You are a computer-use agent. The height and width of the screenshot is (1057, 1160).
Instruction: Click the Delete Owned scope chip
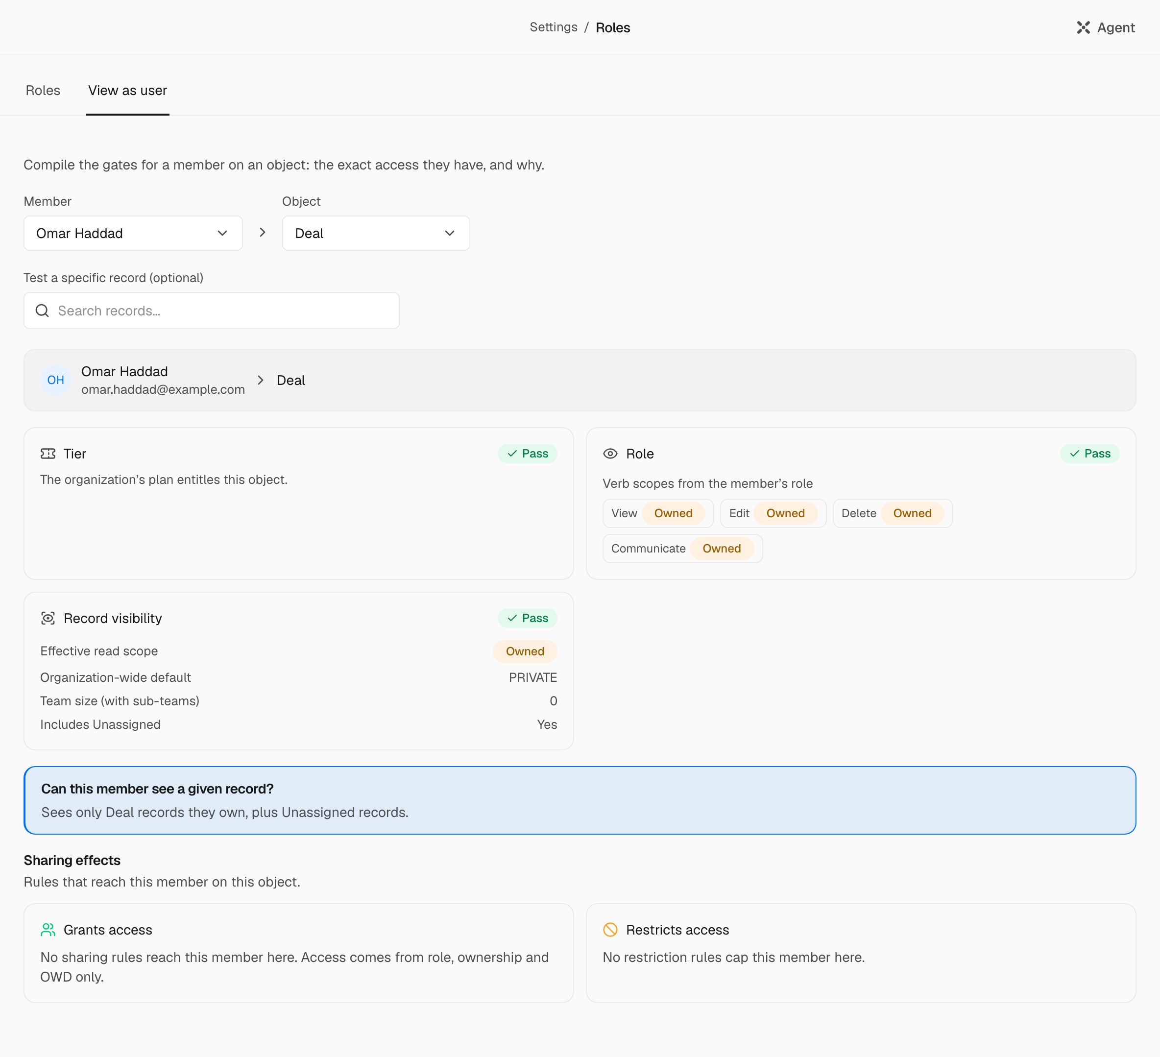coord(893,513)
